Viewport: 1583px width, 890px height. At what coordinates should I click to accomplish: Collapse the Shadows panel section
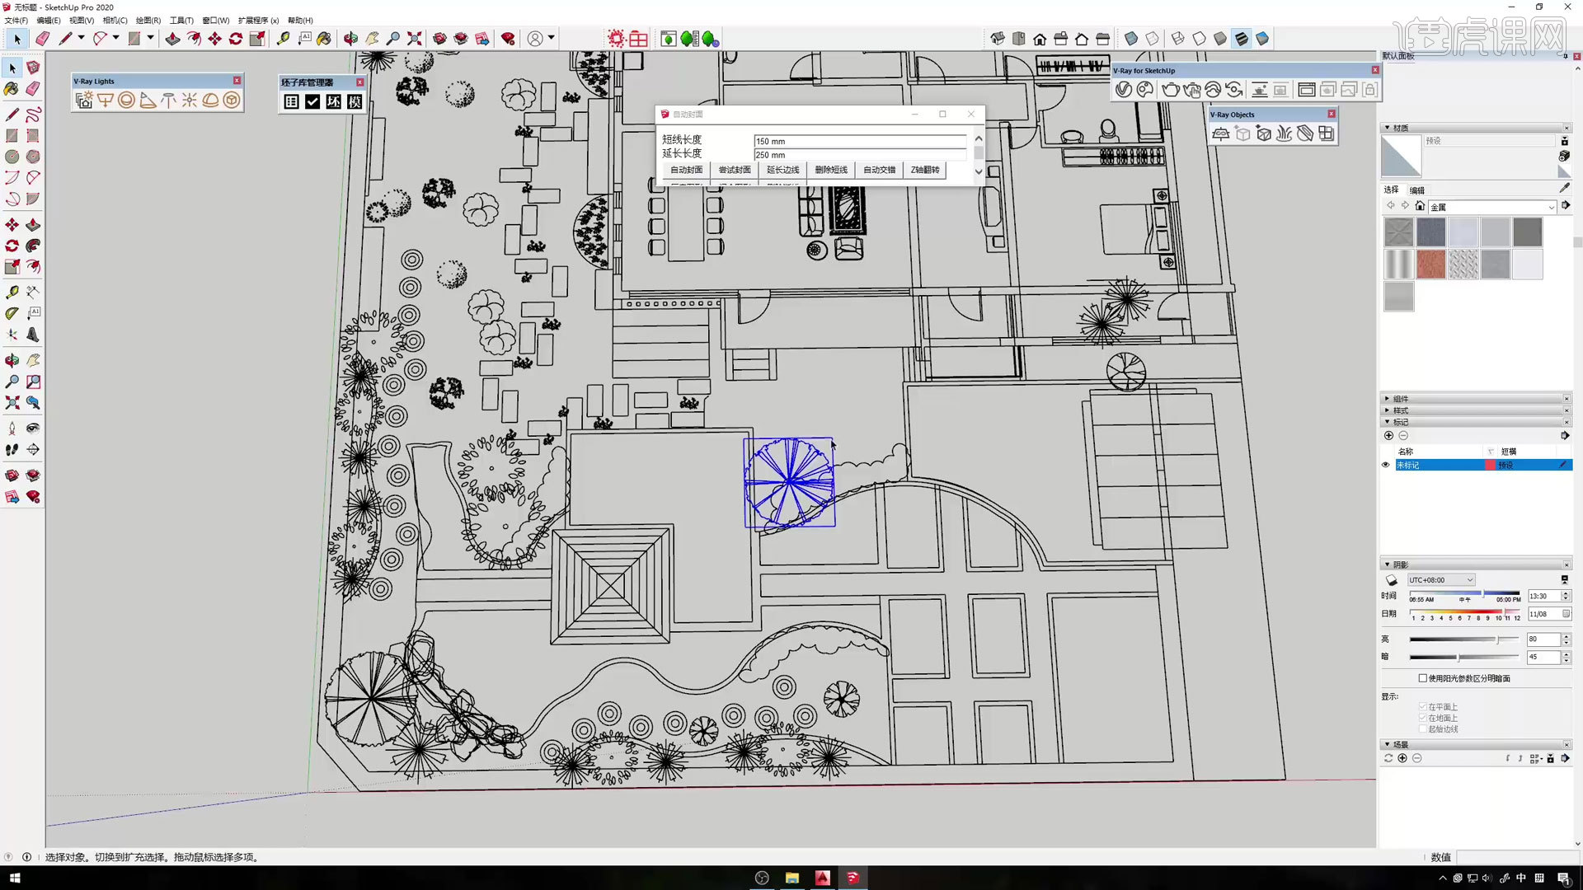click(x=1388, y=564)
